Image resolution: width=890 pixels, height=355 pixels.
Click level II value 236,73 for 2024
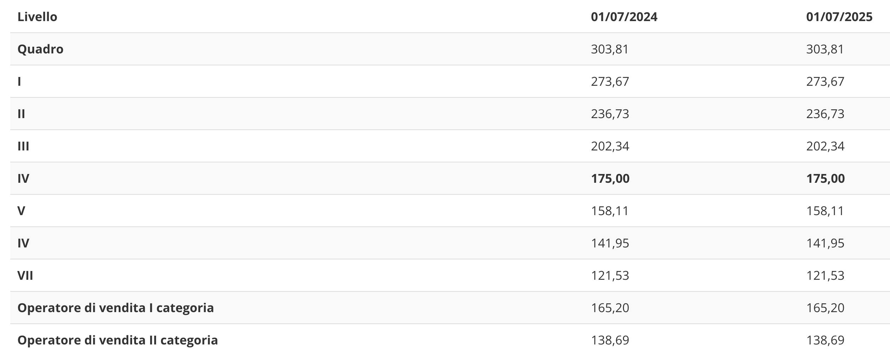click(610, 114)
